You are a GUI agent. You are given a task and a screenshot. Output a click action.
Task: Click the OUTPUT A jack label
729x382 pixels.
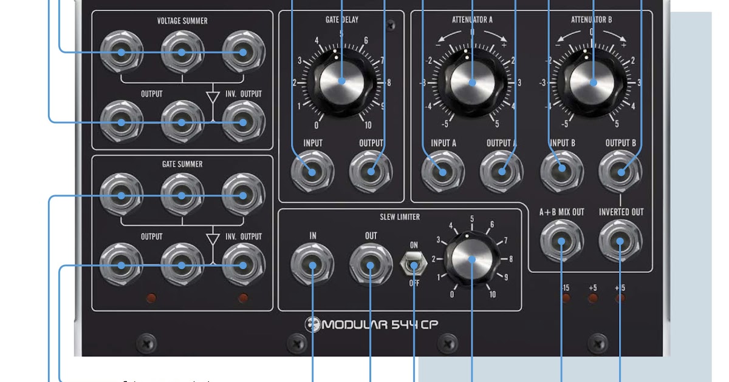point(501,144)
